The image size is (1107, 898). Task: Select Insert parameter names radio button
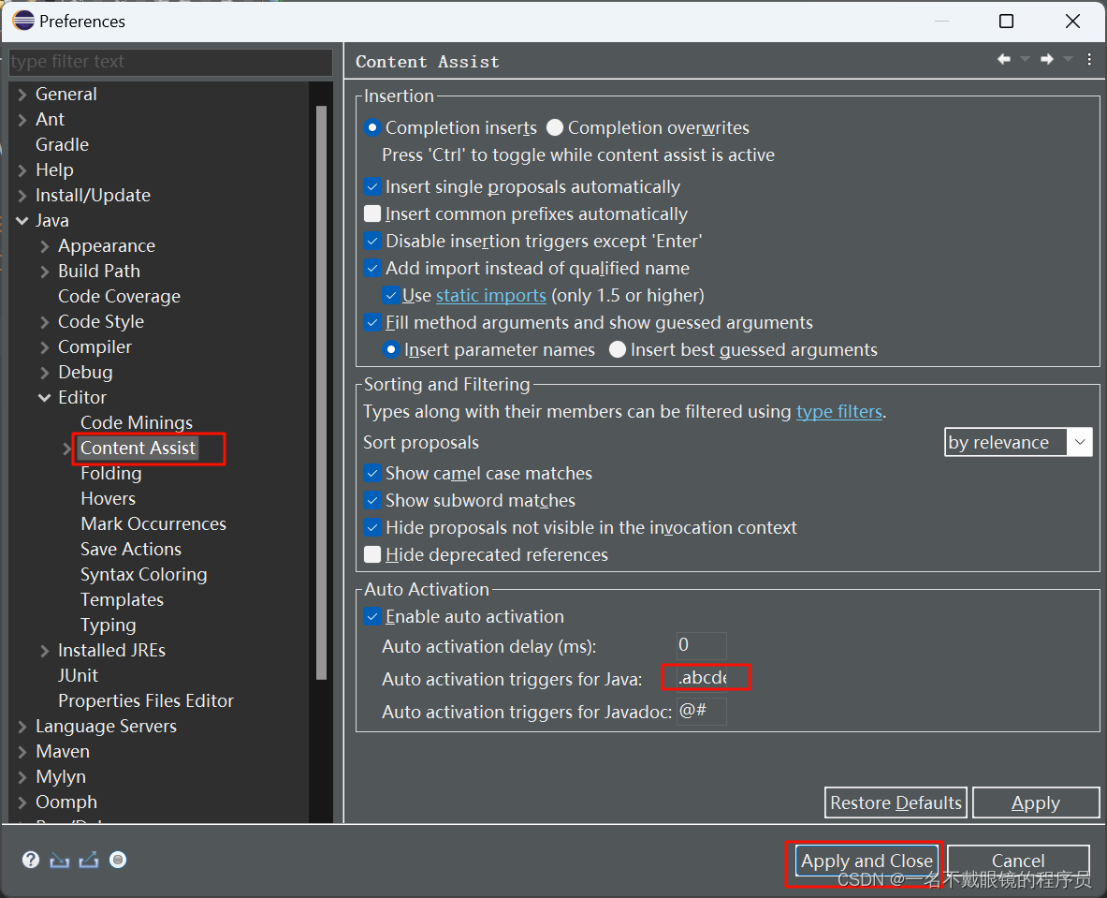point(390,349)
